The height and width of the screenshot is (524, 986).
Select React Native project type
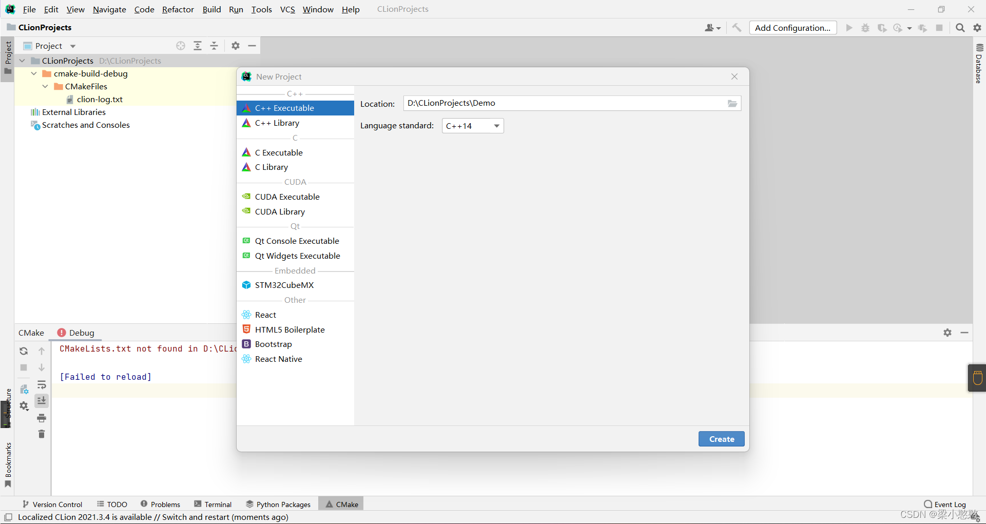pyautogui.click(x=295, y=359)
